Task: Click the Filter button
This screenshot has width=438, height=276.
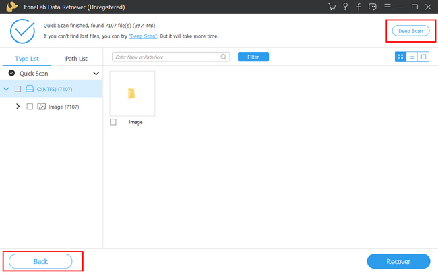Action: pyautogui.click(x=253, y=57)
